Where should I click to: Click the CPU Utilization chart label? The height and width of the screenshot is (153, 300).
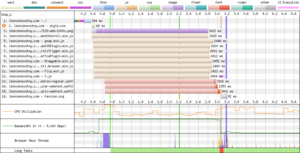coord(28,111)
